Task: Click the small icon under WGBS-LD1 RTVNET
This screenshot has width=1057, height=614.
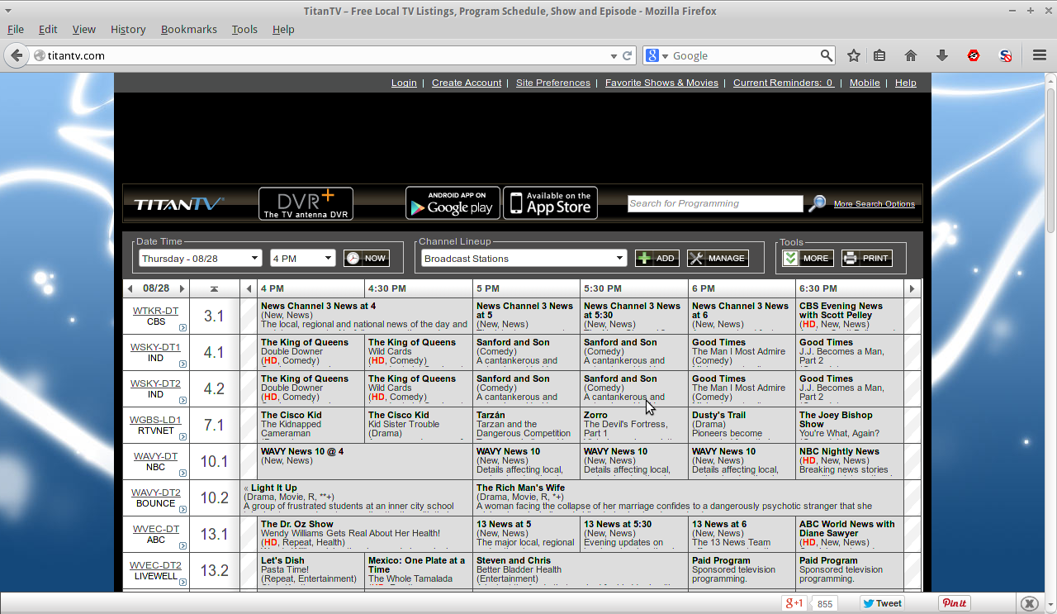Action: [x=182, y=437]
